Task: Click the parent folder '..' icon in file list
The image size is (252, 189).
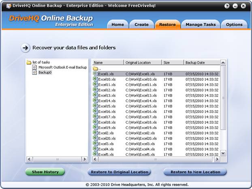Action: [95, 69]
